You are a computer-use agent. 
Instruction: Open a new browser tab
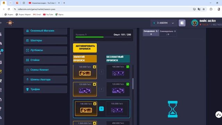[x=64, y=3]
